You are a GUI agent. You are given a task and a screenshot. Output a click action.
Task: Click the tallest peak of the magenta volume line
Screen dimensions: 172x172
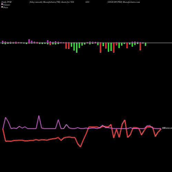tap(39, 116)
